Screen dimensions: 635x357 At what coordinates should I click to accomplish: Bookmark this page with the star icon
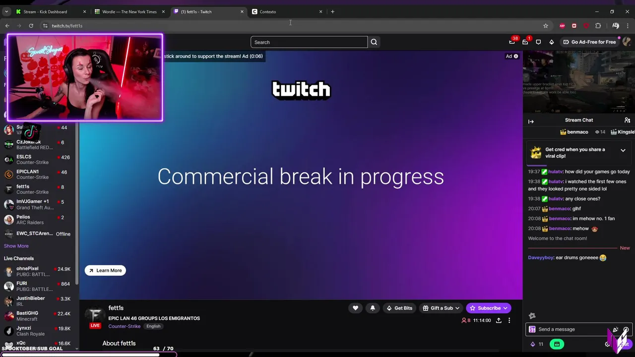coord(546,26)
